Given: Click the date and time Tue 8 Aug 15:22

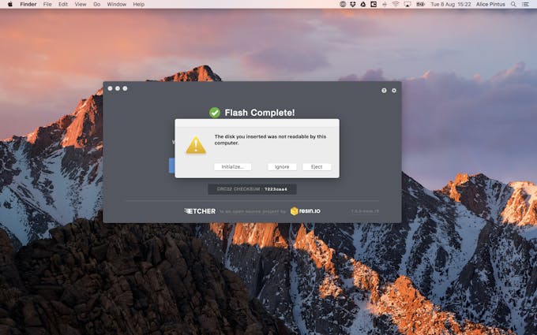Looking at the screenshot, I should (x=451, y=4).
